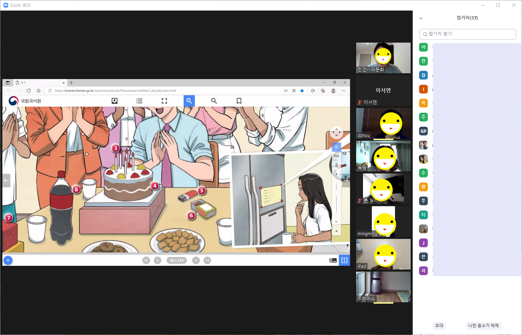Screen dimensions: 522x335
Task: Click numbered marker 5 by the lighter
Action: (202, 191)
